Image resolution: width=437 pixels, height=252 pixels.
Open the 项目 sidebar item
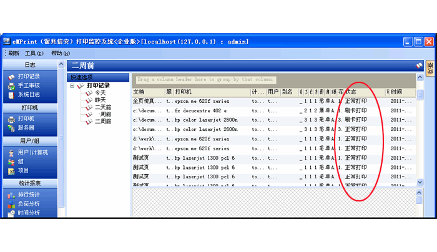(23, 170)
